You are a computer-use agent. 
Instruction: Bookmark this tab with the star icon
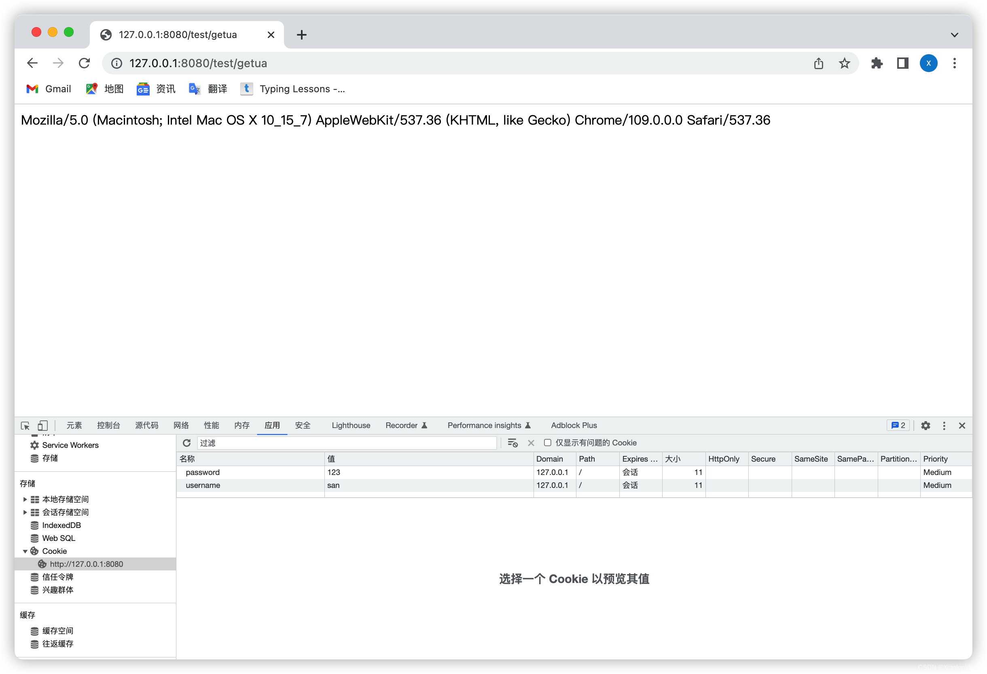844,63
